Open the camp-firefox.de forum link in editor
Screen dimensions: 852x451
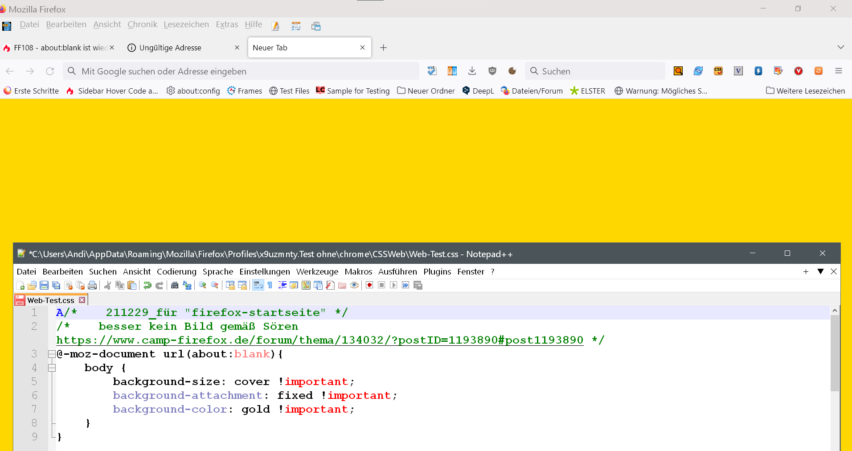click(x=319, y=340)
